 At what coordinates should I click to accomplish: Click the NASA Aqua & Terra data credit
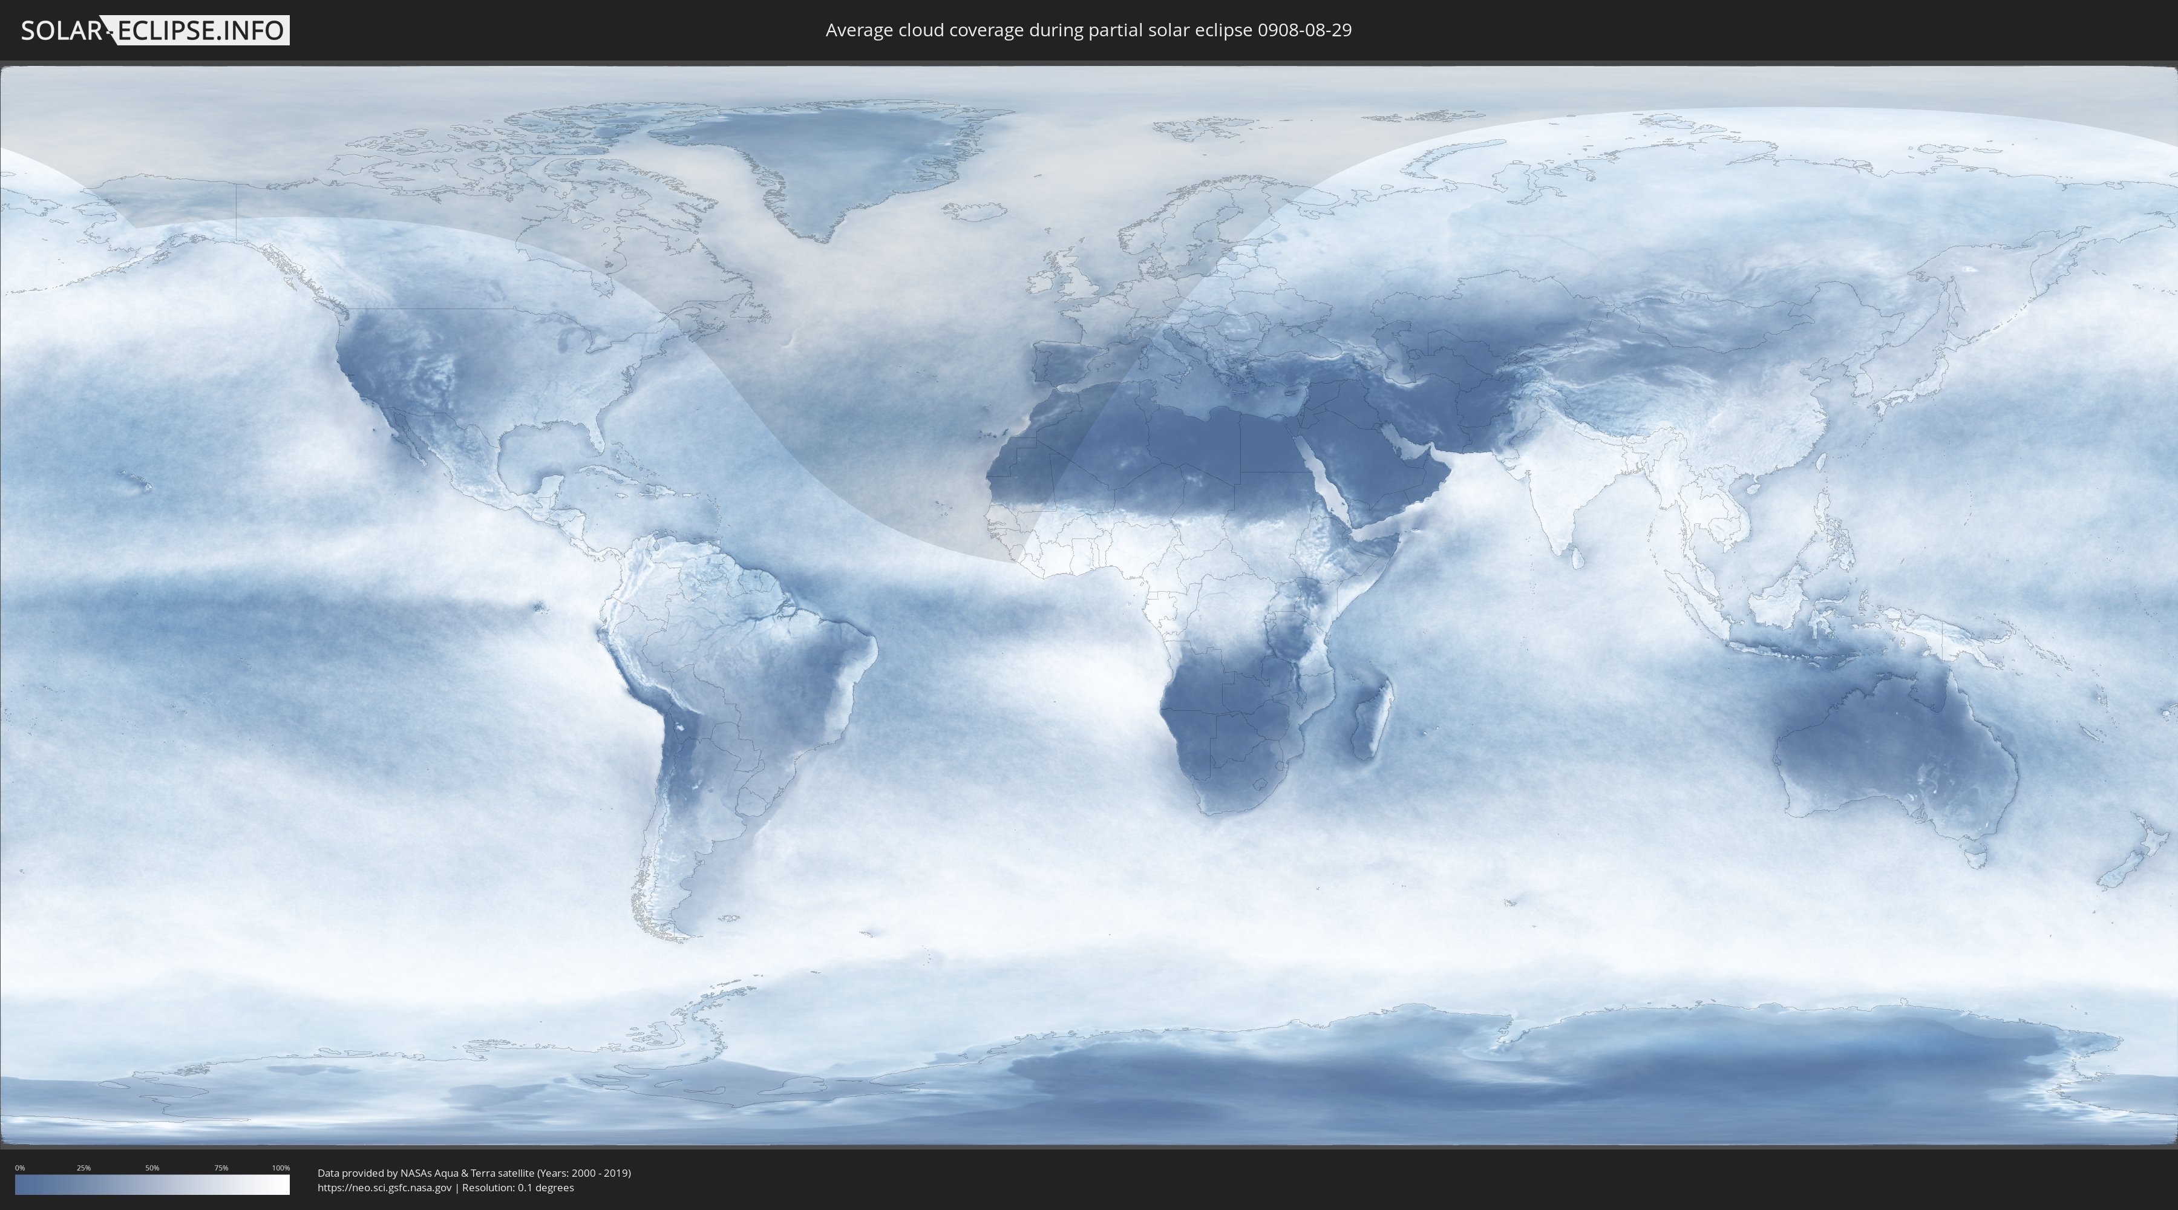click(x=474, y=1173)
